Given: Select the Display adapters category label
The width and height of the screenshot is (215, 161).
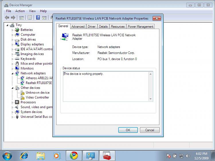Looking at the screenshot, I should click(32, 44).
